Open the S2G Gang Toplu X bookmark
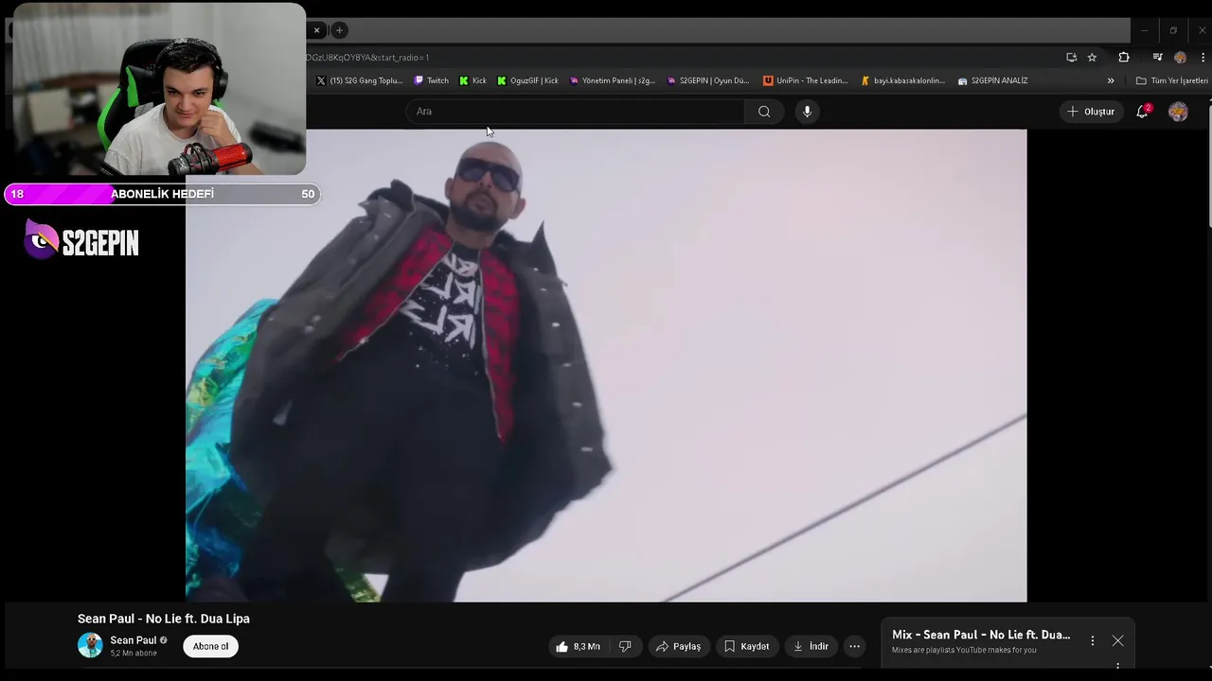Viewport: 1212px width, 681px height. point(360,80)
